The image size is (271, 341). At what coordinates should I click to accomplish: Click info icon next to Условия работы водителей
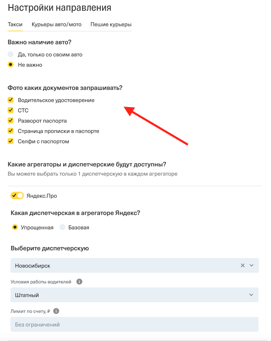[79, 282]
